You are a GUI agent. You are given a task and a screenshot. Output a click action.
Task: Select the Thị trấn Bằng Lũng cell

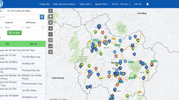tap(34, 57)
